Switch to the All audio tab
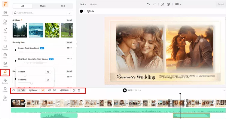 point(23,6)
